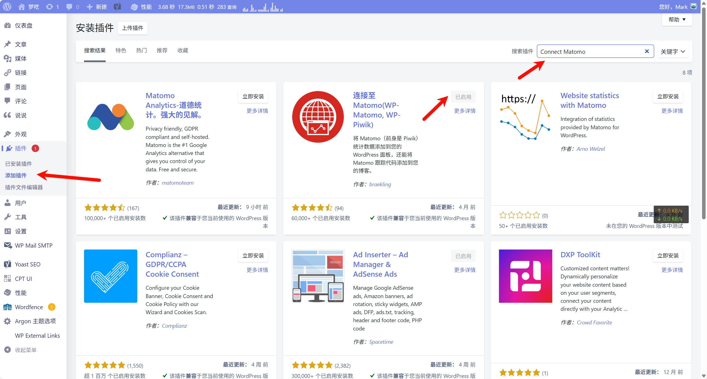The width and height of the screenshot is (707, 379).
Task: Open author link braekling
Action: tap(380, 184)
